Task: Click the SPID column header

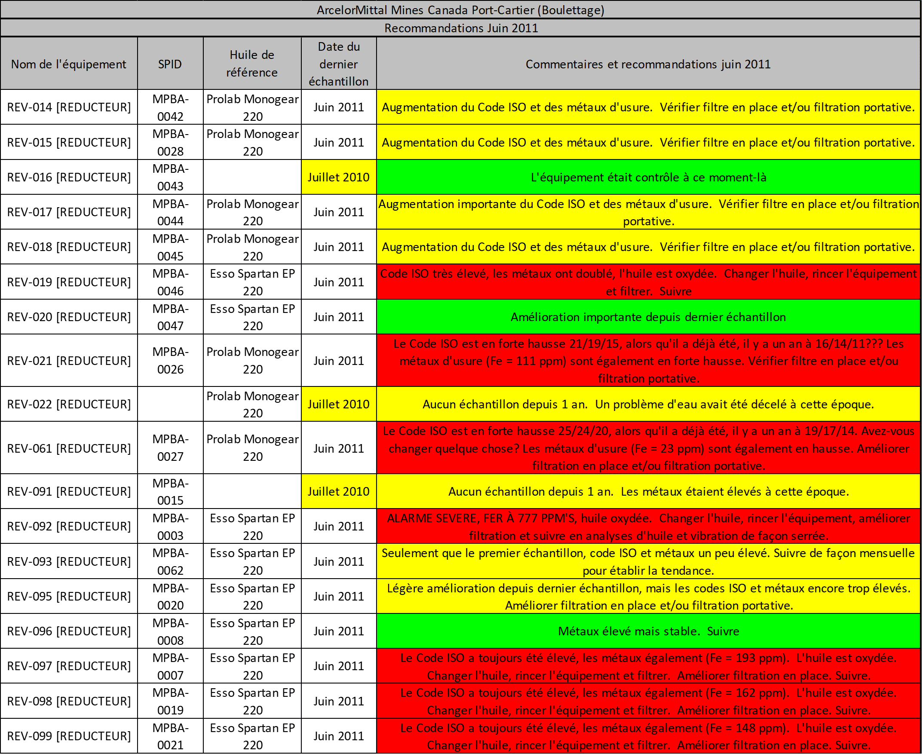Action: point(170,64)
